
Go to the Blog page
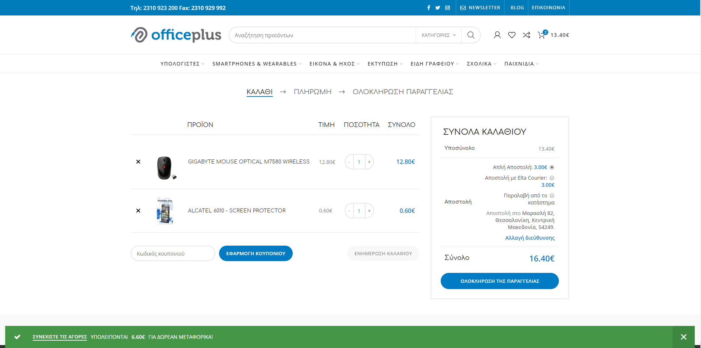[517, 8]
